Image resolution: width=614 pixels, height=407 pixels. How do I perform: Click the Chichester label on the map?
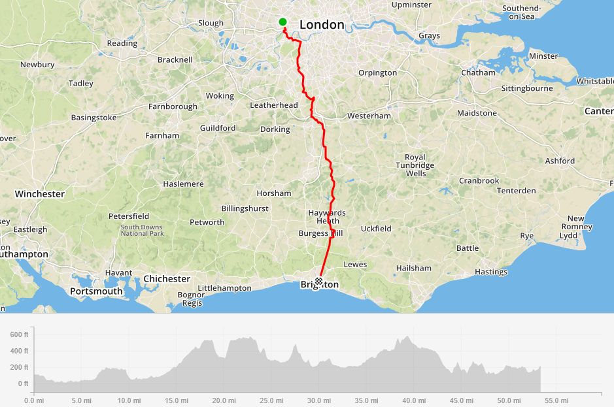167,279
